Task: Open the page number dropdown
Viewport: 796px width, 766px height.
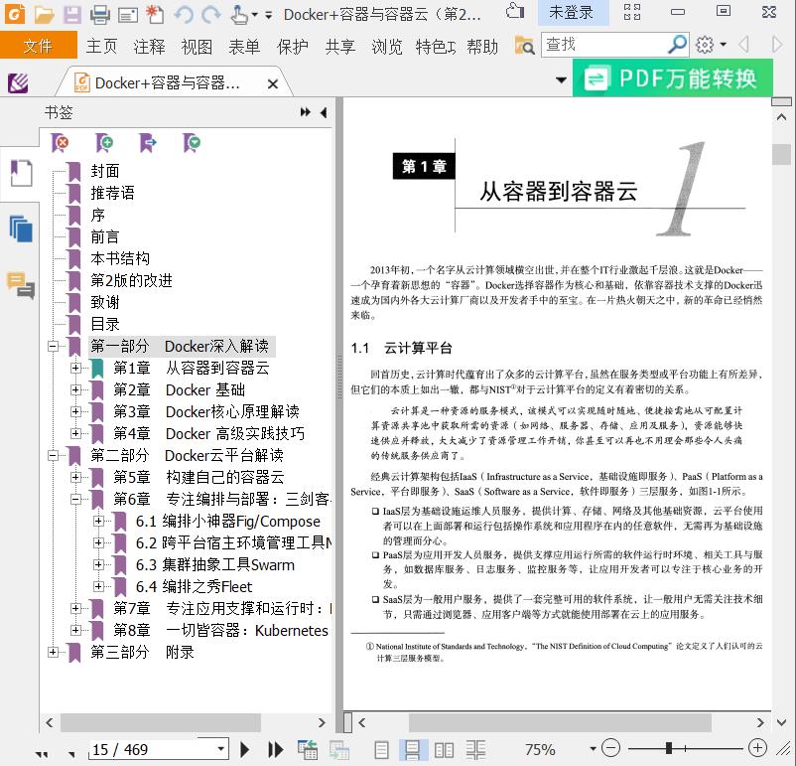Action: 220,749
